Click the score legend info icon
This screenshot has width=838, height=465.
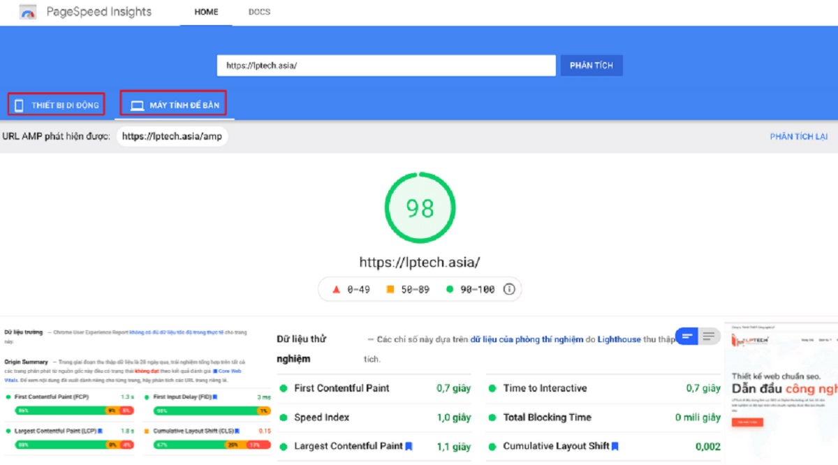pos(509,289)
